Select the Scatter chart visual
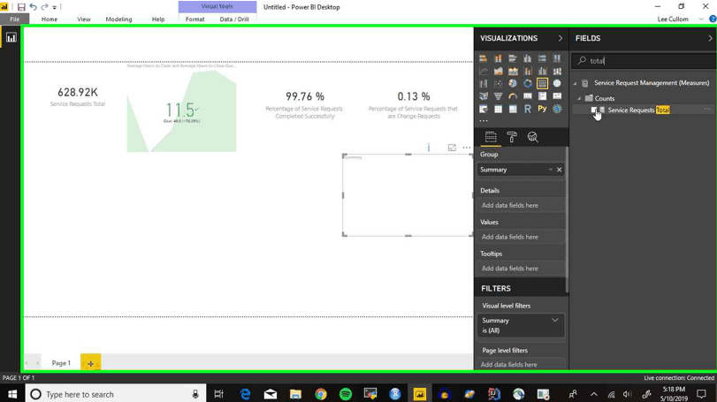Viewport: 717px width, 402px height. (498, 84)
